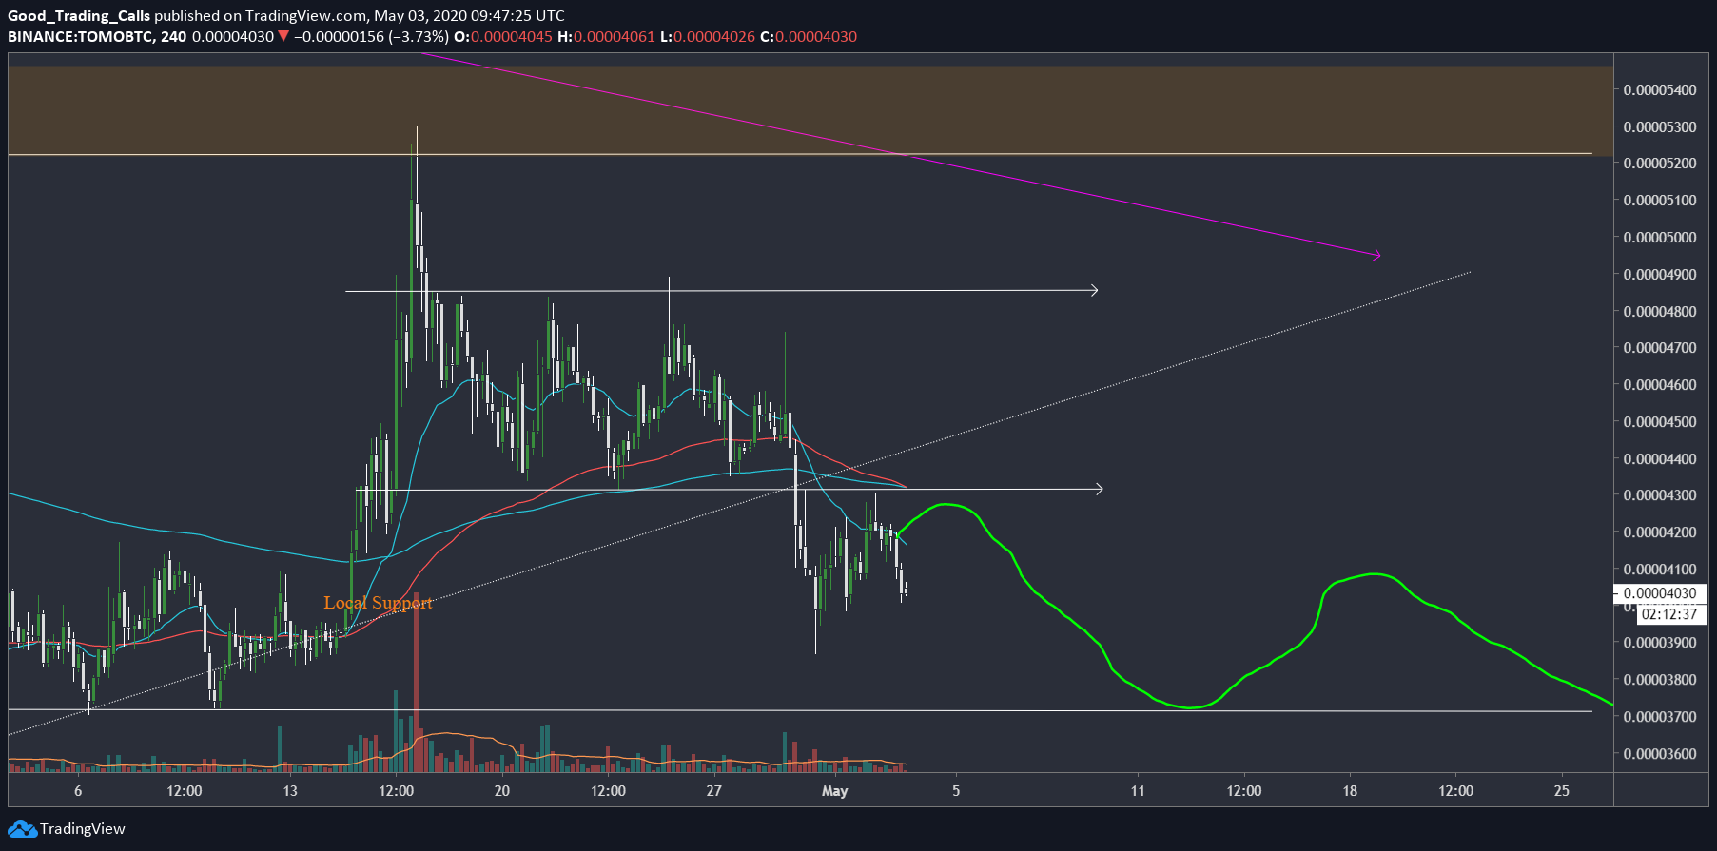Click the TradingView cloud logo icon
Viewport: 1717px width, 851px height.
click(x=22, y=829)
